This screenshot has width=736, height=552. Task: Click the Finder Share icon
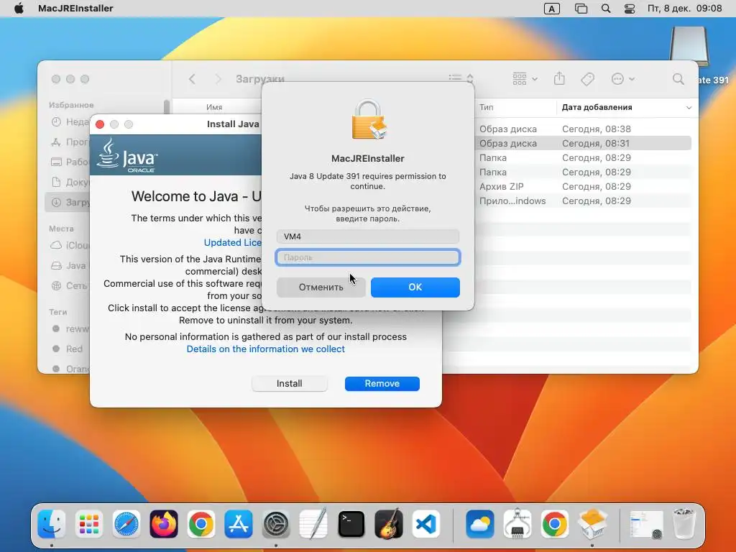click(x=559, y=78)
